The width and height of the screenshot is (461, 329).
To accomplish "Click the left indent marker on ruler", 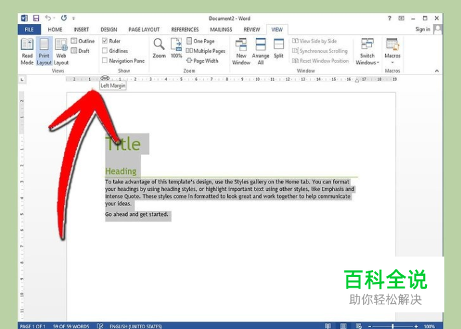I will pyautogui.click(x=105, y=78).
